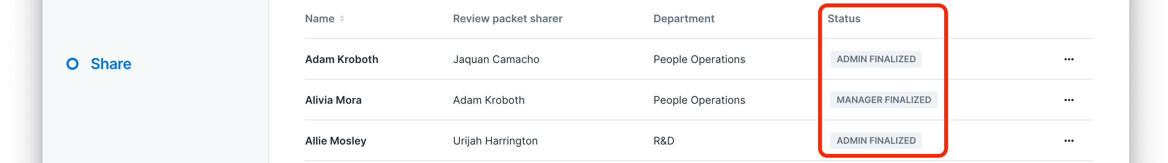Click the ADMIN FINALIZED badge for Adam Kroboth
The width and height of the screenshot is (1168, 163).
tap(876, 59)
